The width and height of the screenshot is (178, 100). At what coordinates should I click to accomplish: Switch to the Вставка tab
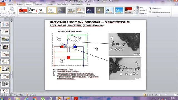tap(20, 4)
